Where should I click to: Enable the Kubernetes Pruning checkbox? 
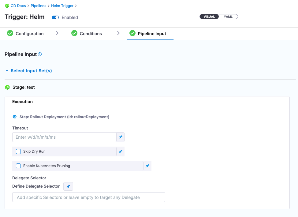point(18,166)
